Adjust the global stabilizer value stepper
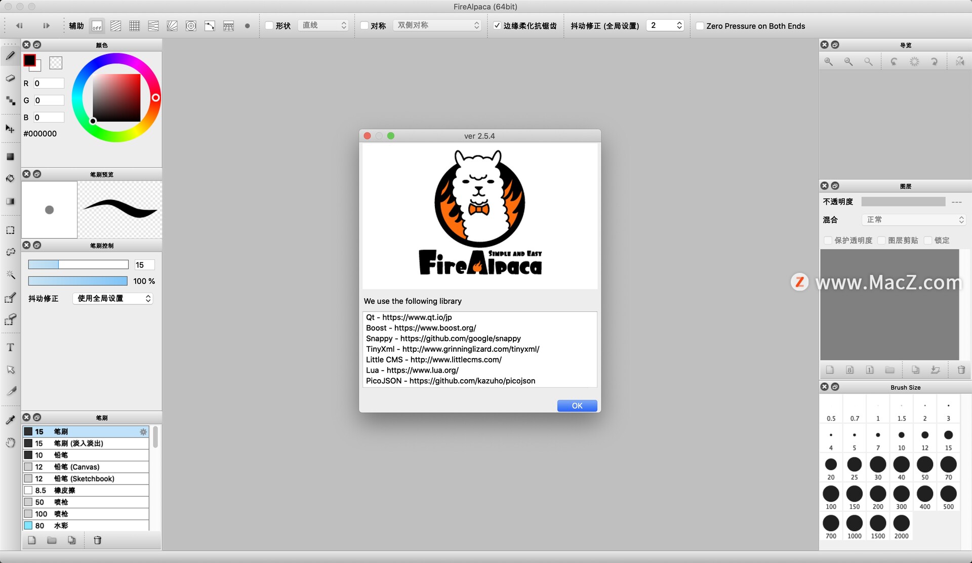The image size is (972, 563). 679,25
